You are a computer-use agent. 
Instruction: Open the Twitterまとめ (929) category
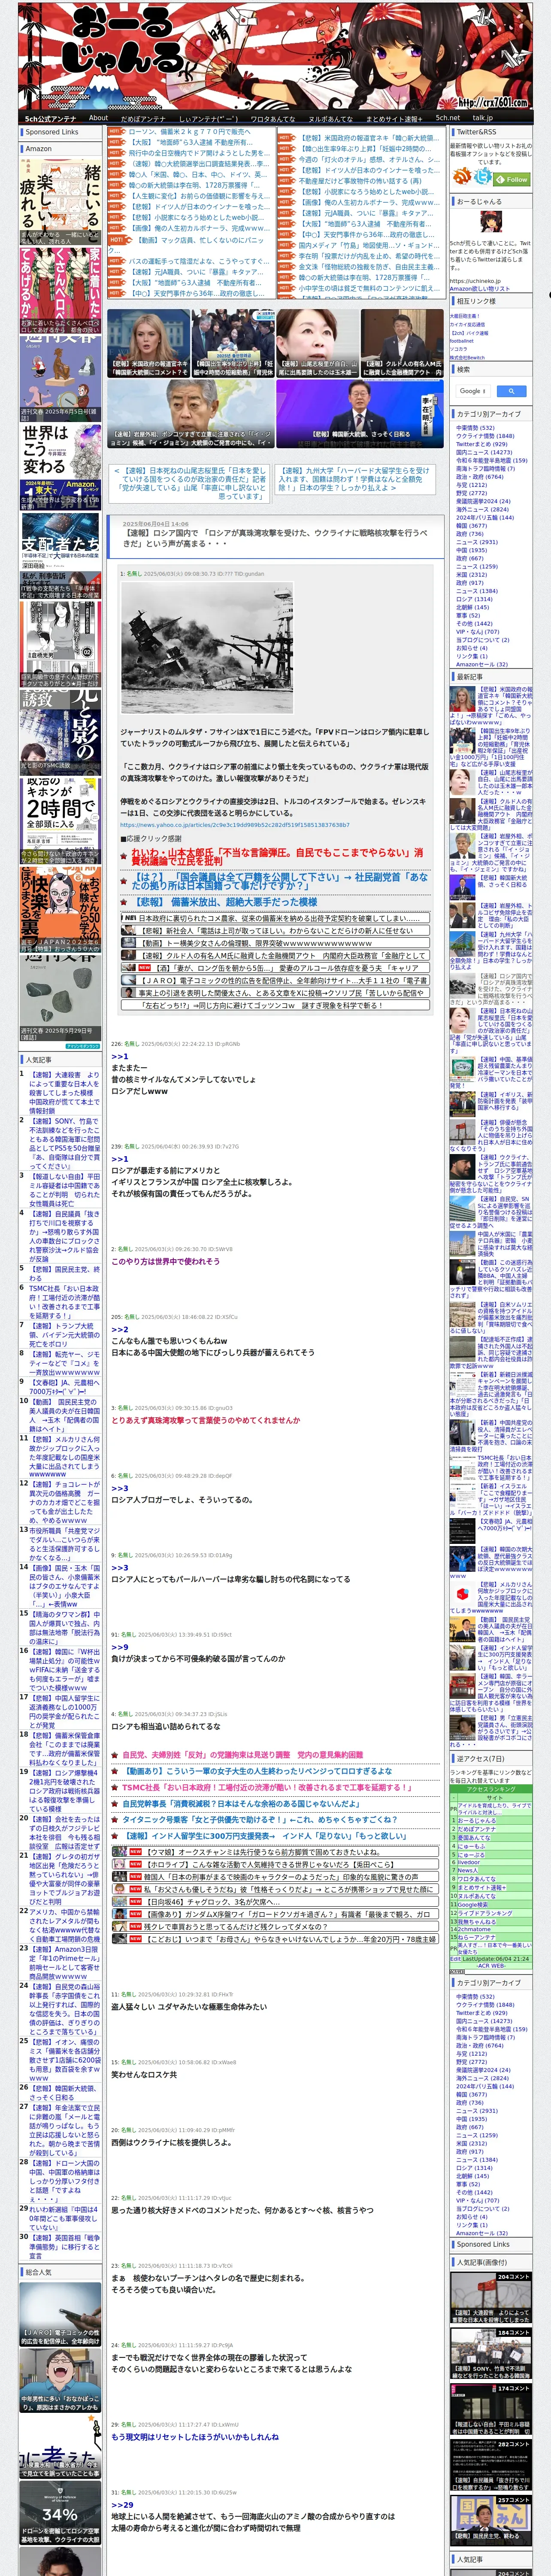coord(481,444)
